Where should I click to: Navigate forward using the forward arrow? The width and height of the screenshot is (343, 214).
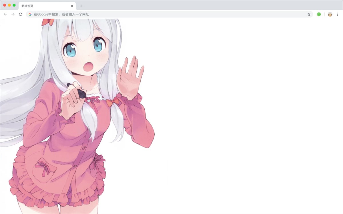tap(12, 14)
